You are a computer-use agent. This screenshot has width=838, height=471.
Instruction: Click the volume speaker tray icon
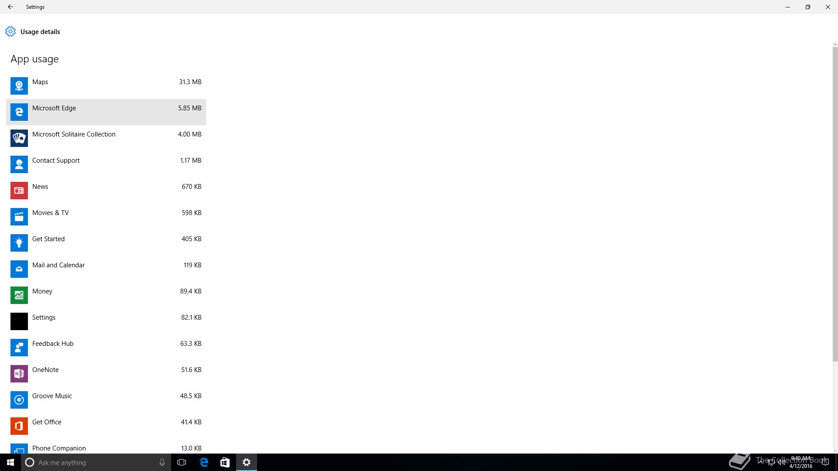click(781, 462)
